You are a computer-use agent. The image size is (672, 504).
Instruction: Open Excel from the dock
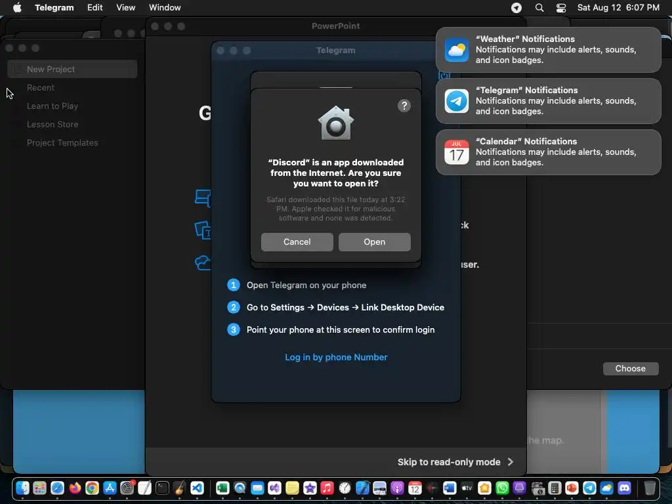(x=222, y=488)
